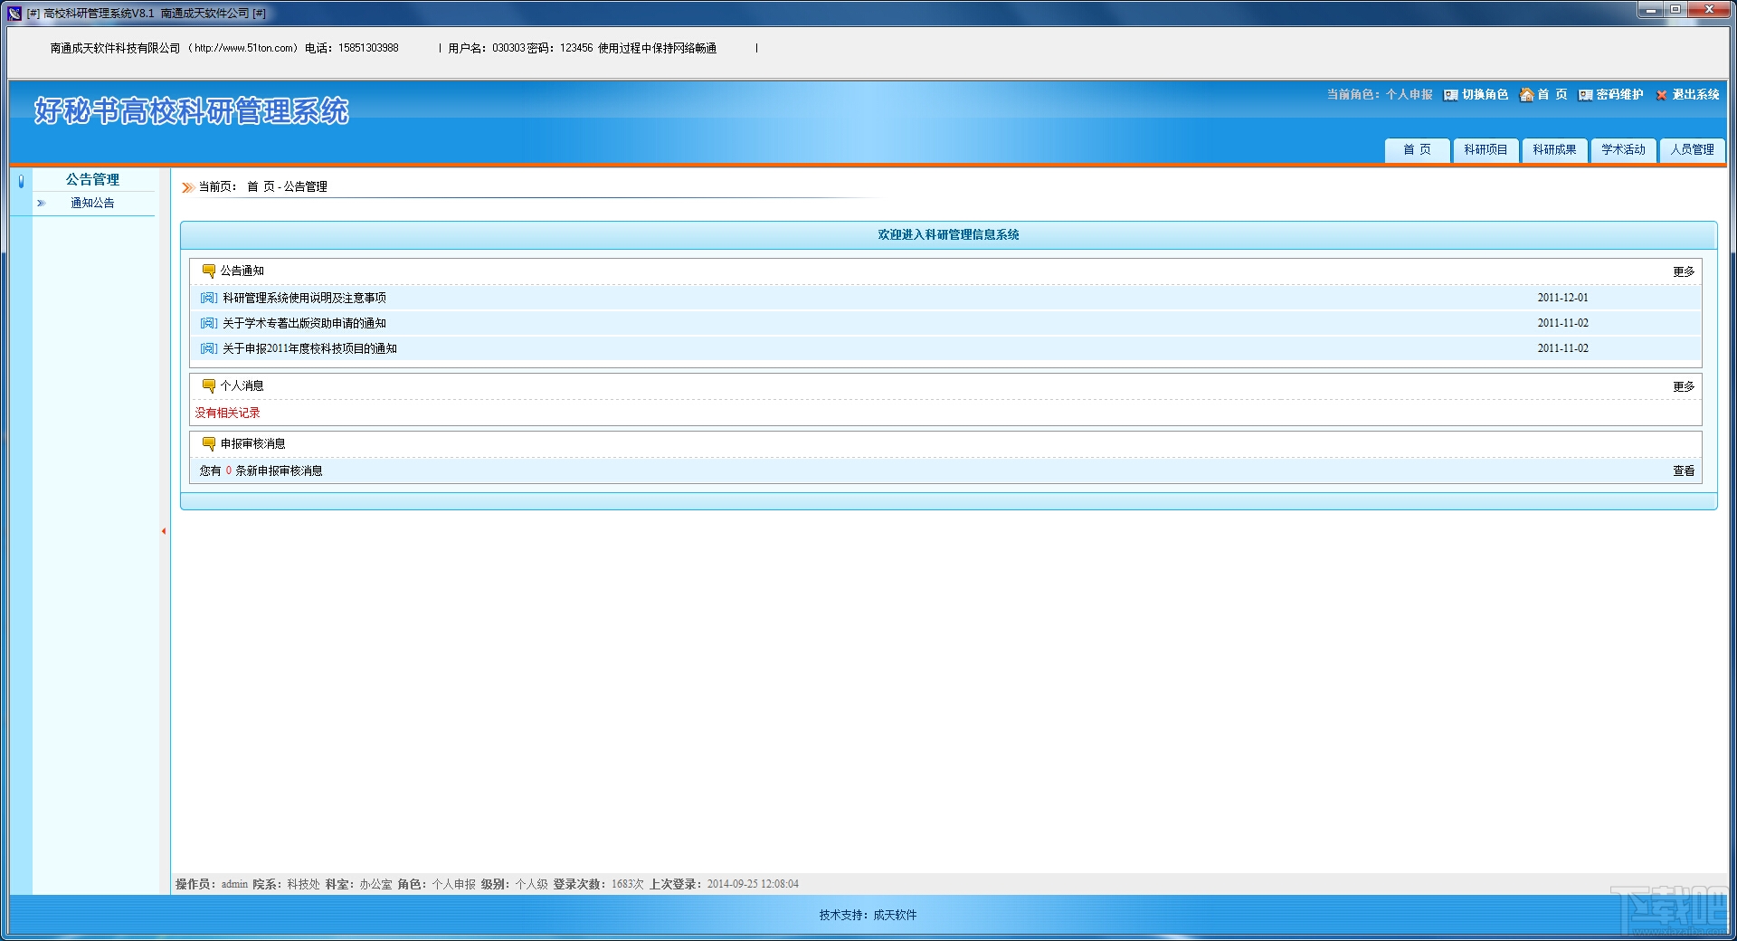Click the red 没有相关记录 text
The image size is (1737, 941).
pyautogui.click(x=228, y=413)
